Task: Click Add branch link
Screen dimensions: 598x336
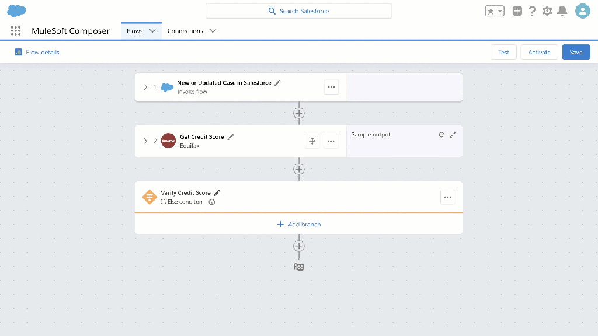Action: pyautogui.click(x=298, y=224)
